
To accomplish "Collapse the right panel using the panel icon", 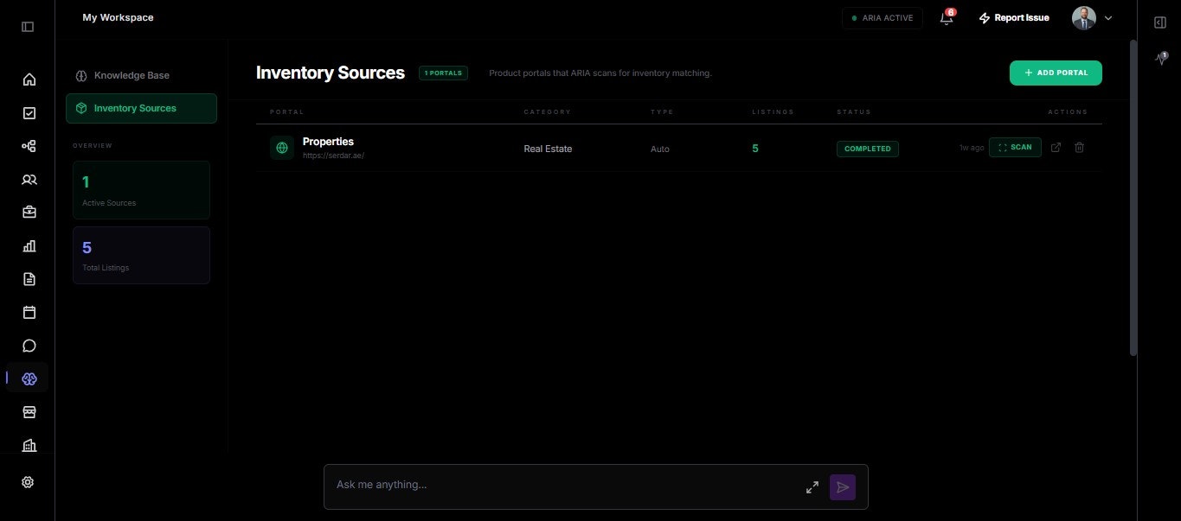I will (x=1159, y=22).
